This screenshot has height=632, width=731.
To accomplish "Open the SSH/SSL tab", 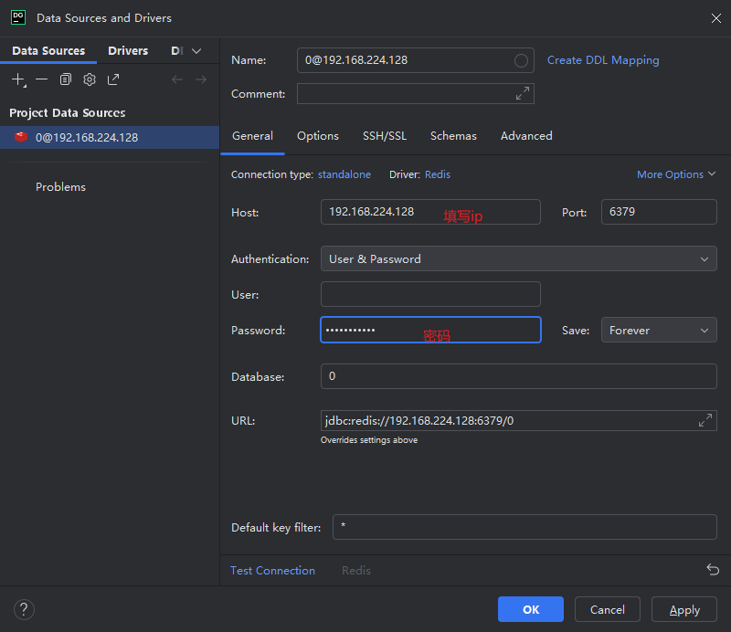I will tap(385, 136).
